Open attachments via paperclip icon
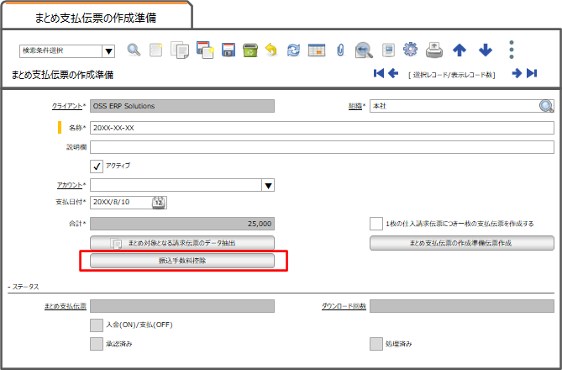This screenshot has height=370, width=562. [340, 50]
